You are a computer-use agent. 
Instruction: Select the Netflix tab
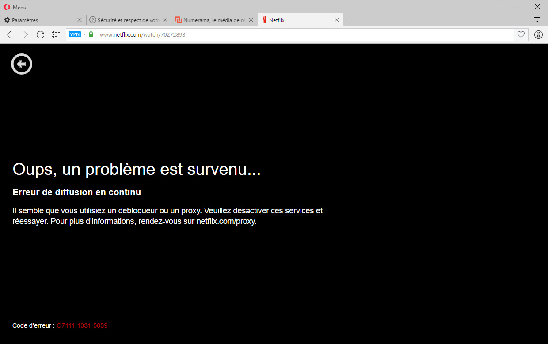[x=301, y=20]
